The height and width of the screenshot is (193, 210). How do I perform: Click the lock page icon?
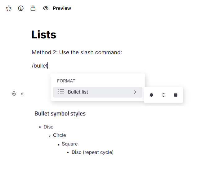pyautogui.click(x=33, y=8)
